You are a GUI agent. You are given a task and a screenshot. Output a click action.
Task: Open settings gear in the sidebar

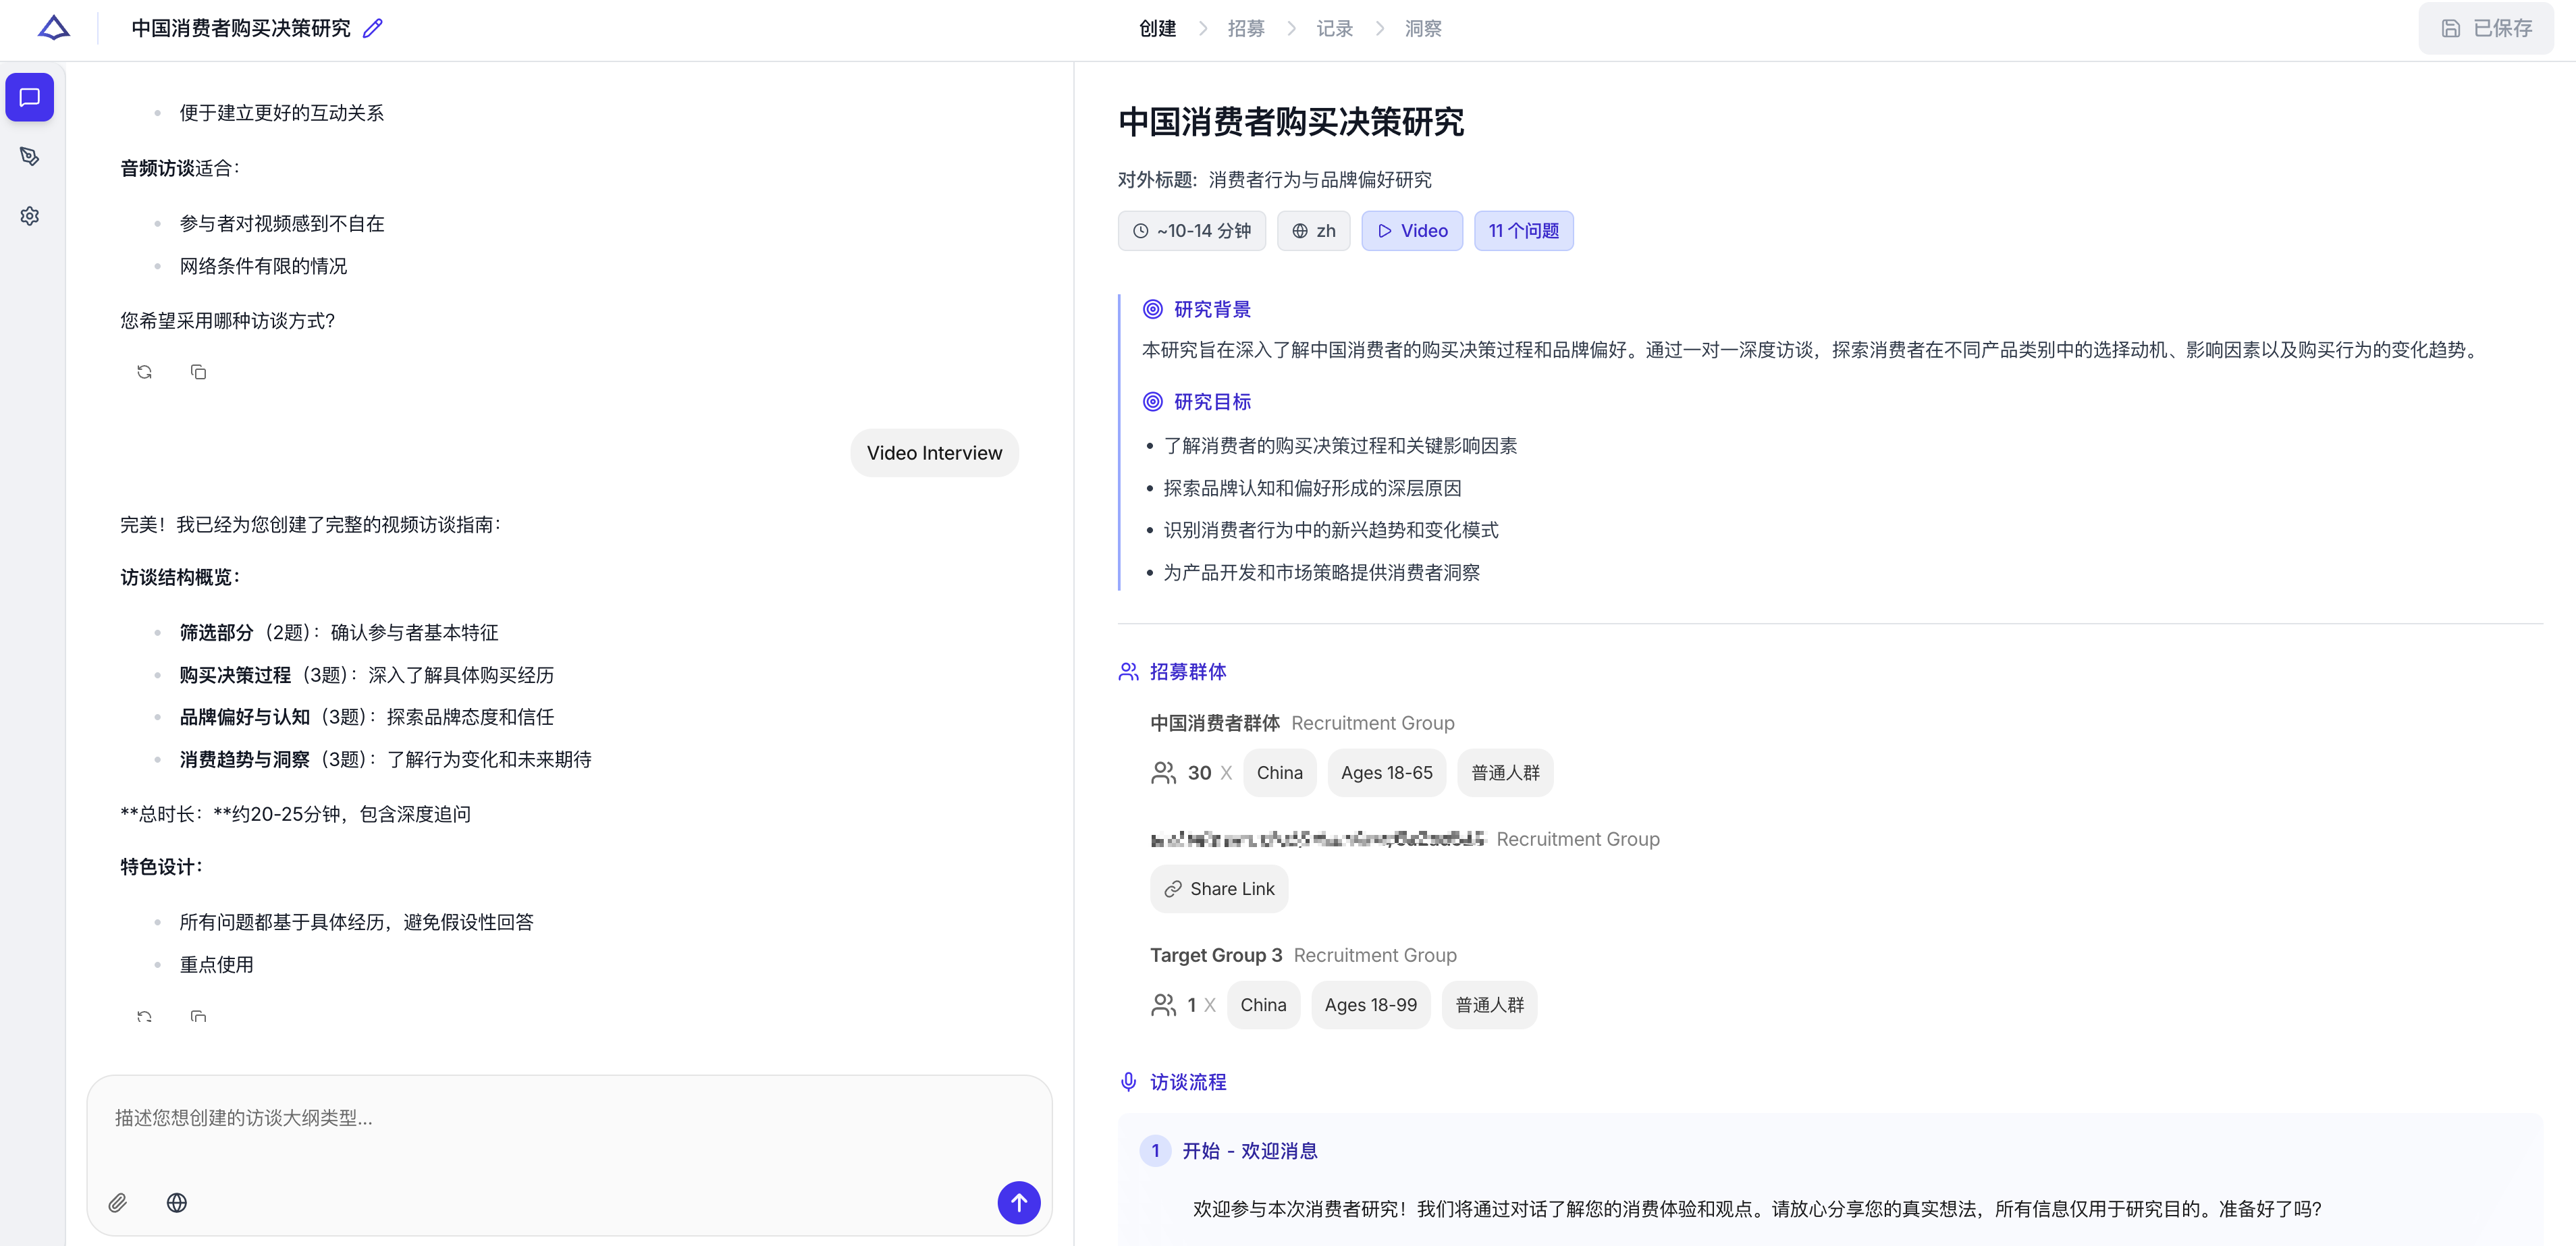[x=30, y=216]
